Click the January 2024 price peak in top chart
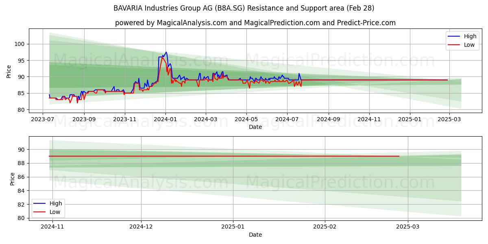Viewport: 488px width, 244px height. click(x=166, y=52)
